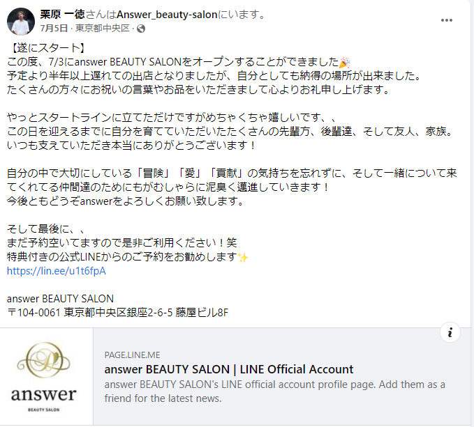The height and width of the screenshot is (427, 474).
Task: Open the 栗原 一徳 profile name link
Action: click(62, 14)
